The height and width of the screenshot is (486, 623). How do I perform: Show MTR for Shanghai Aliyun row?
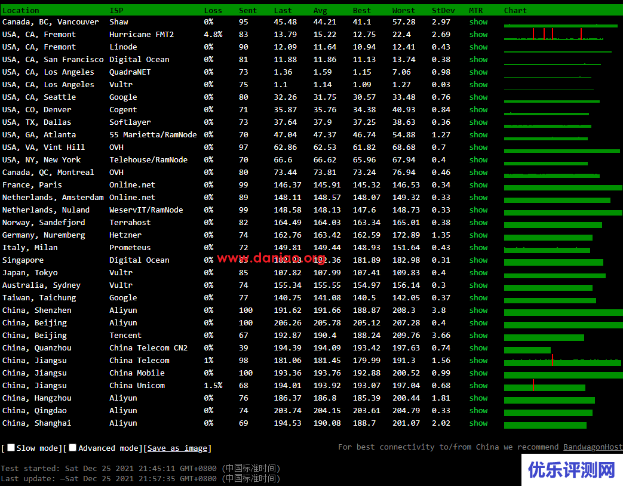478,423
